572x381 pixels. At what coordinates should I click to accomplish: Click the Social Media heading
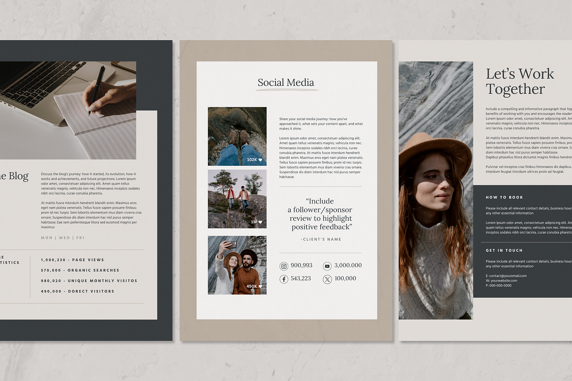tap(286, 82)
